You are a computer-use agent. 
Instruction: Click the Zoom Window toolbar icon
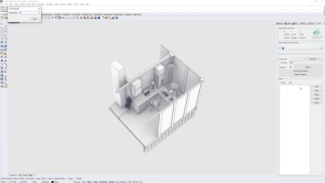(x=45, y=18)
